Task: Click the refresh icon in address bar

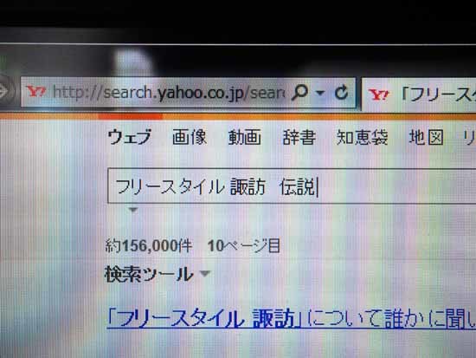Action: (x=341, y=93)
